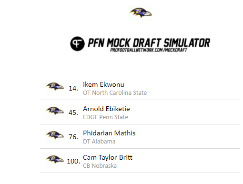Select player name Cam Taylor-Britt

click(x=108, y=158)
